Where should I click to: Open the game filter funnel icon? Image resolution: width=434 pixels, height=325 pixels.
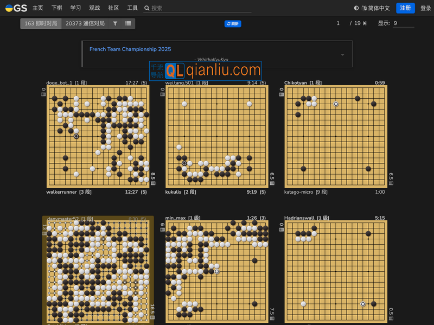(115, 24)
